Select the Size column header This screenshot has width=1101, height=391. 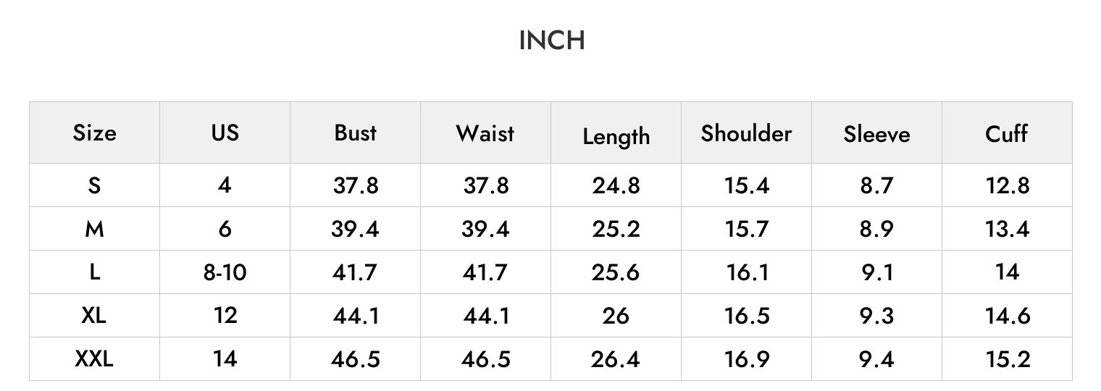[x=94, y=133]
